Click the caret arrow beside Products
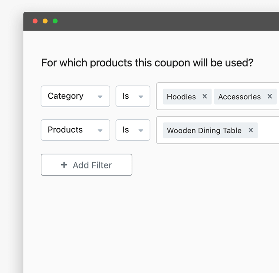The image size is (279, 273). [100, 131]
